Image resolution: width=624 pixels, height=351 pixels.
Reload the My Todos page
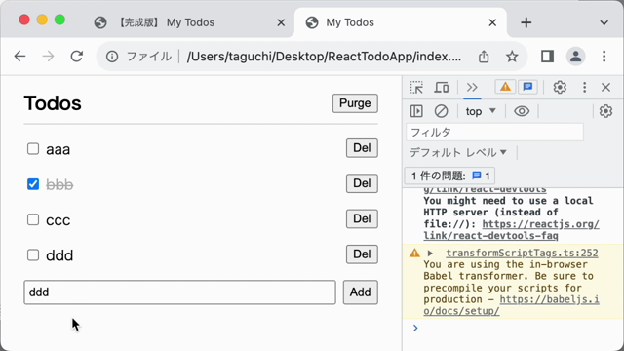(x=76, y=57)
